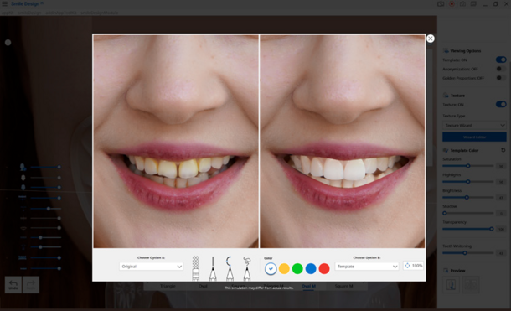
Task: Select the freehand scribble pencil tool
Action: 247,268
